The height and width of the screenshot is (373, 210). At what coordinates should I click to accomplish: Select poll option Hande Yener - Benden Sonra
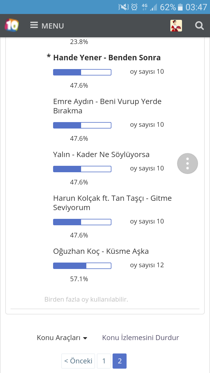(x=107, y=58)
